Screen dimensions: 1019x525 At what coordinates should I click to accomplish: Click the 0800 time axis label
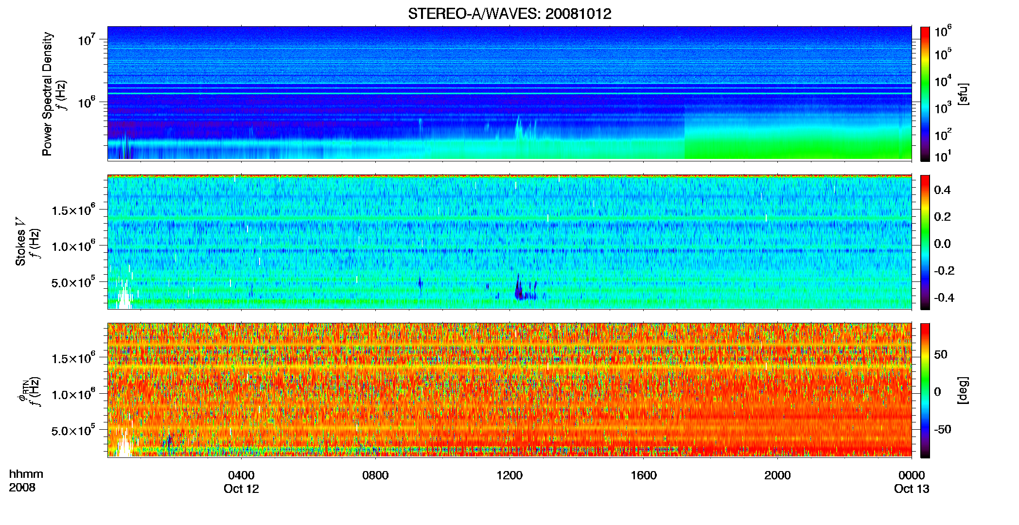pos(375,475)
